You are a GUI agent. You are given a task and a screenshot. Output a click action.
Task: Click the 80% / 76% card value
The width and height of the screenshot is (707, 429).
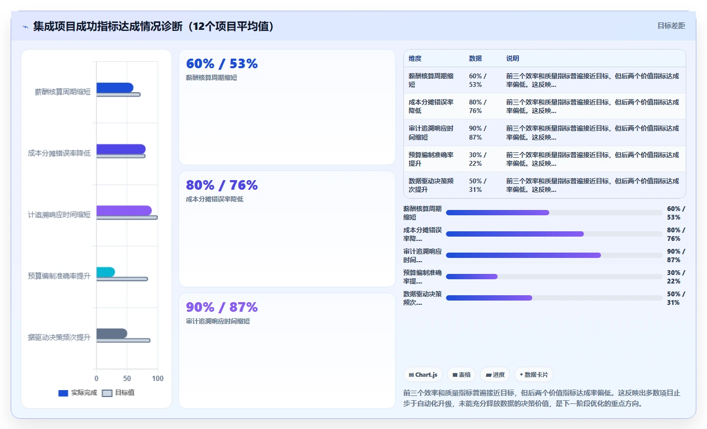222,185
